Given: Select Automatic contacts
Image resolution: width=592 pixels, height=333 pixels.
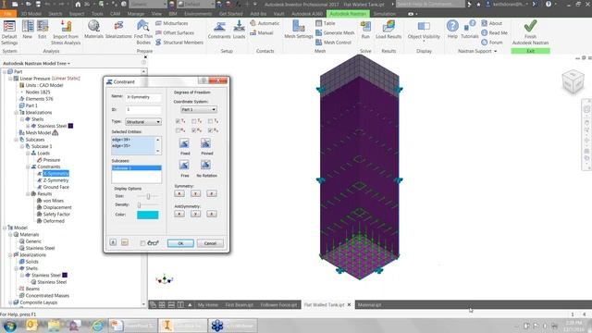Looking at the screenshot, I should (x=265, y=23).
